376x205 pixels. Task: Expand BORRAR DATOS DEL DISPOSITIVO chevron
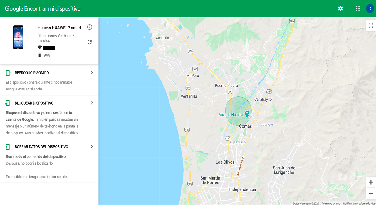click(92, 147)
